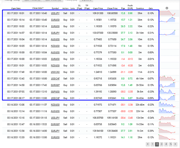Screen dimensions: 180x148
Task: Select current page 2 in pagination
Action: point(157,144)
